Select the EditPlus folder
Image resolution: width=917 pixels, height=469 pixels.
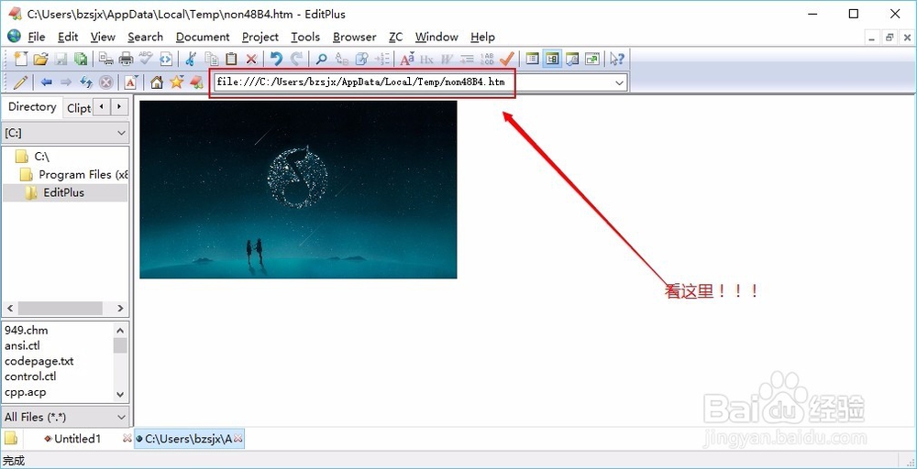click(64, 192)
